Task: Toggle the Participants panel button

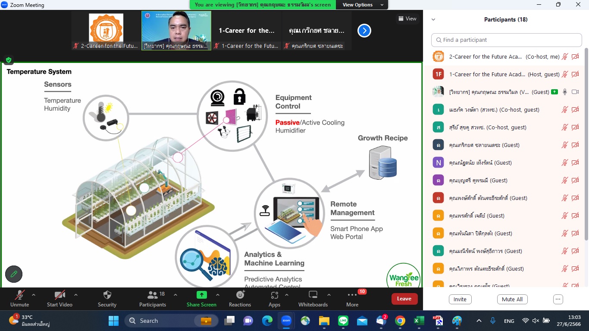Action: coord(152,295)
